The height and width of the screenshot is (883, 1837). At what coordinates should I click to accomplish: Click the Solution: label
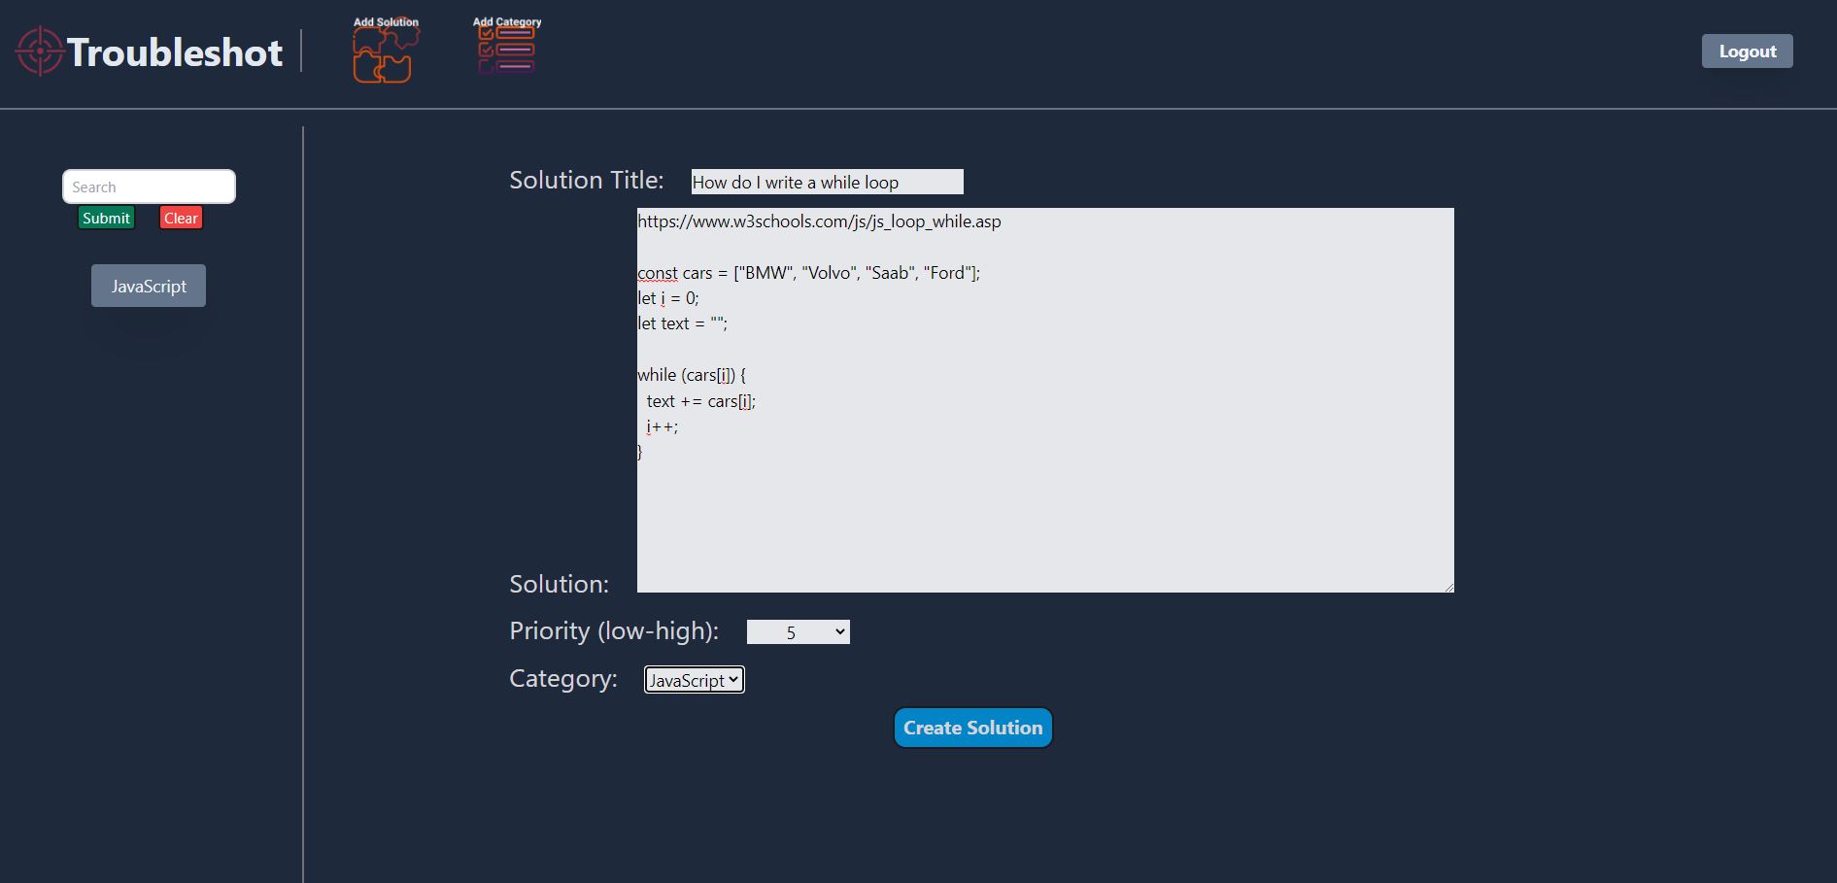(559, 584)
